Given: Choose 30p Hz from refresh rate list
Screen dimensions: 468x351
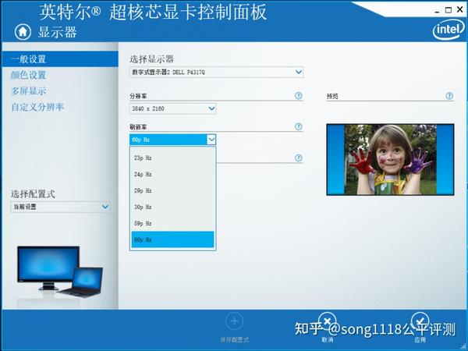Looking at the screenshot, I should point(173,207).
